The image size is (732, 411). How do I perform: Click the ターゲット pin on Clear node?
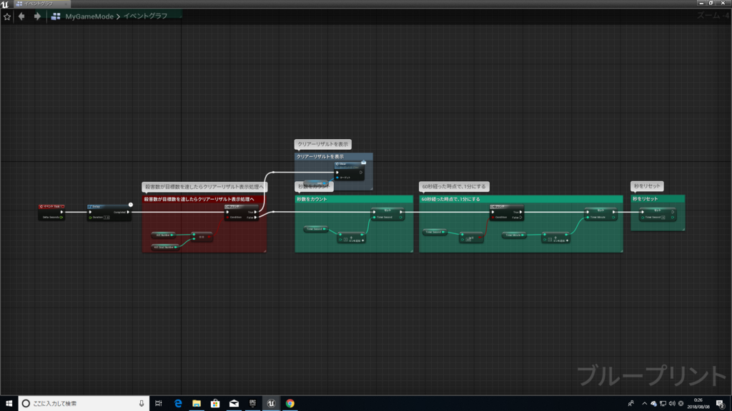tap(337, 178)
